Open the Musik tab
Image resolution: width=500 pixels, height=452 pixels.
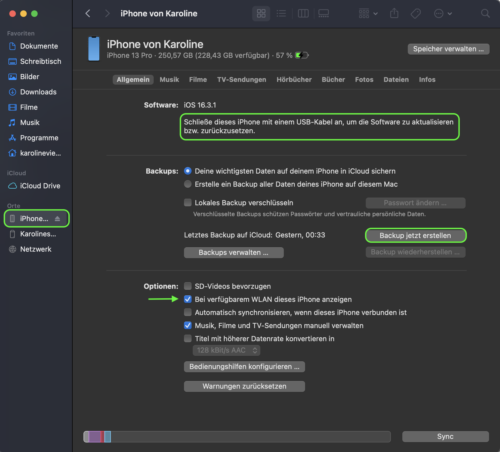pyautogui.click(x=169, y=80)
